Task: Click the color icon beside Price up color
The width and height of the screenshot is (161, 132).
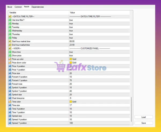Action: coord(10,59)
